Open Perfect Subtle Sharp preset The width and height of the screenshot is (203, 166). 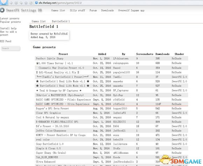tap(50, 58)
